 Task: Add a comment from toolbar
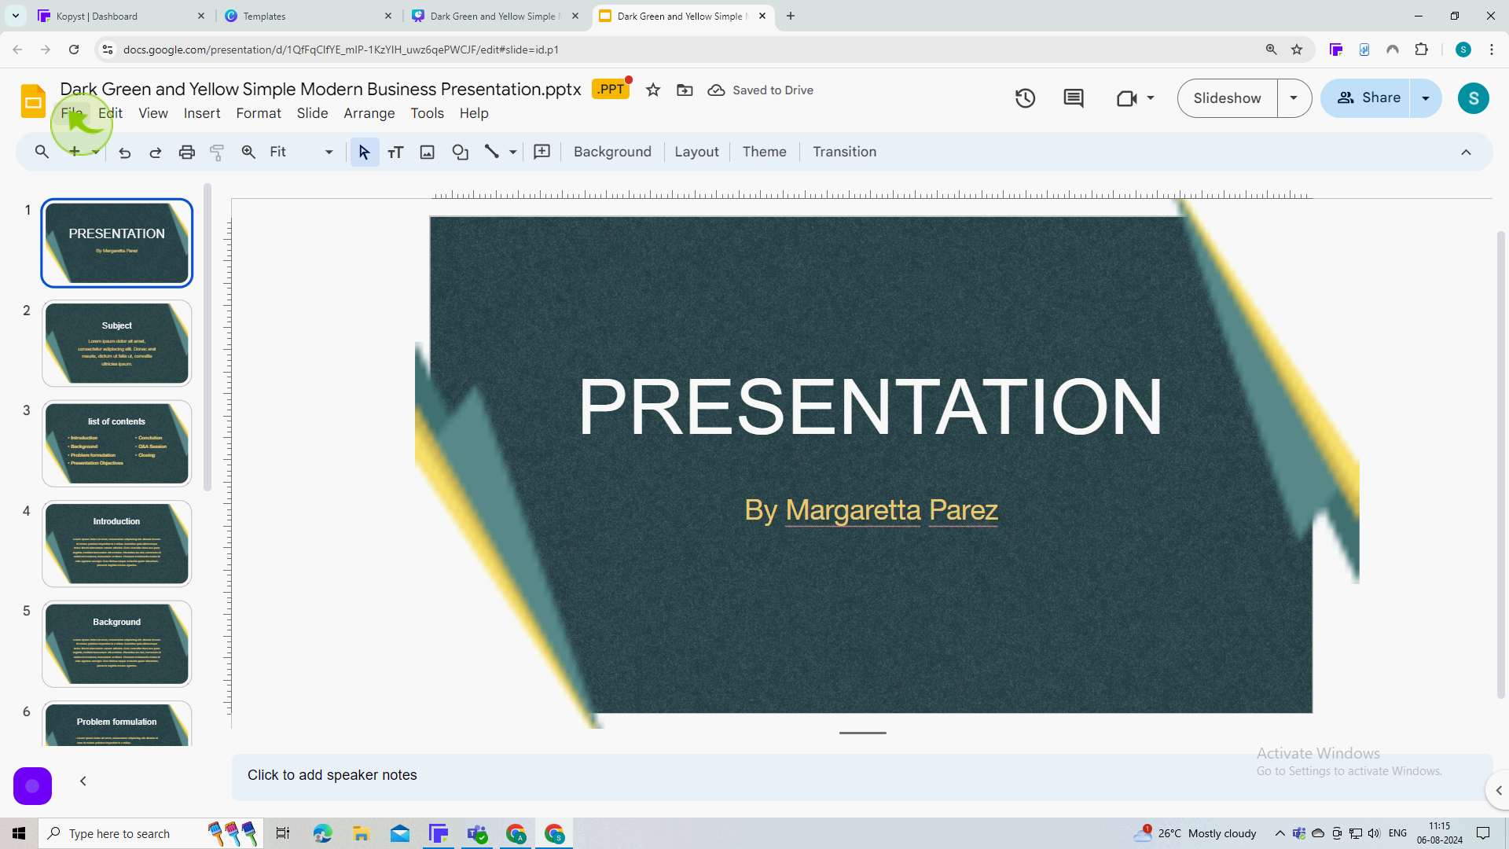542,152
